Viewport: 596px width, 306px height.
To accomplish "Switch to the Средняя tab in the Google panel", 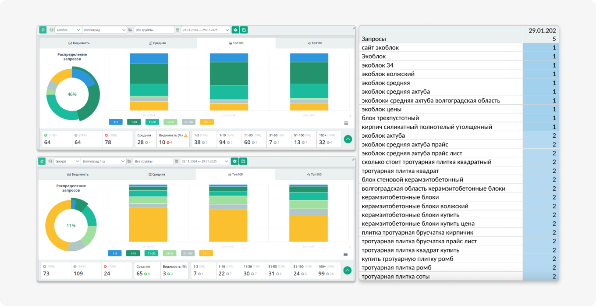I will (157, 174).
